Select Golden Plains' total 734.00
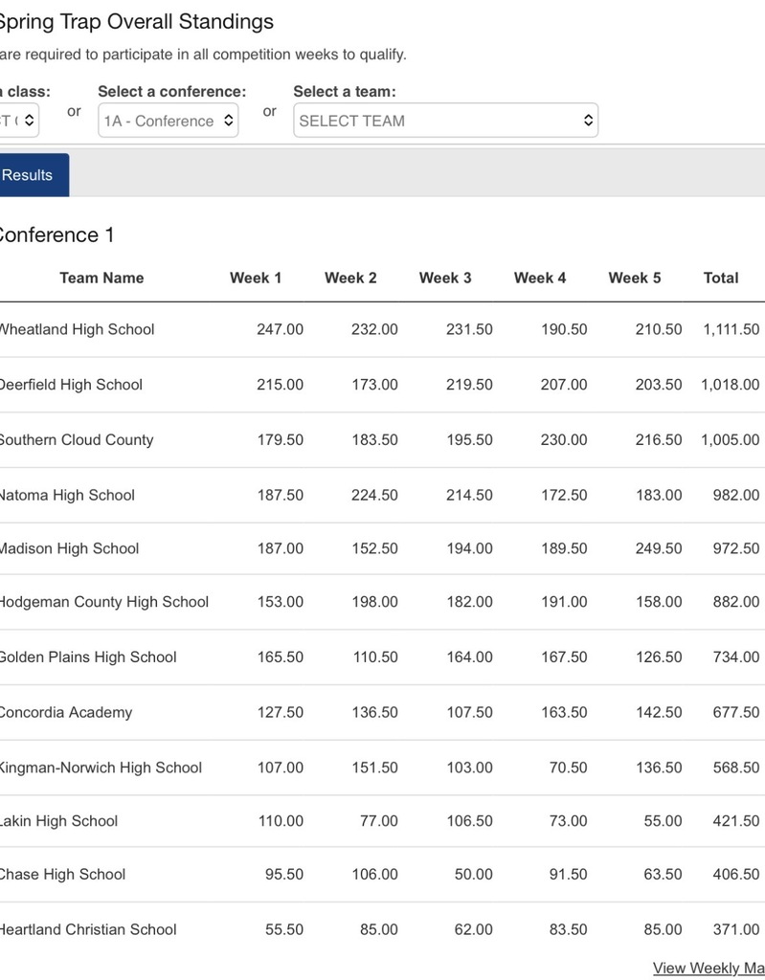765x980 pixels. [736, 657]
